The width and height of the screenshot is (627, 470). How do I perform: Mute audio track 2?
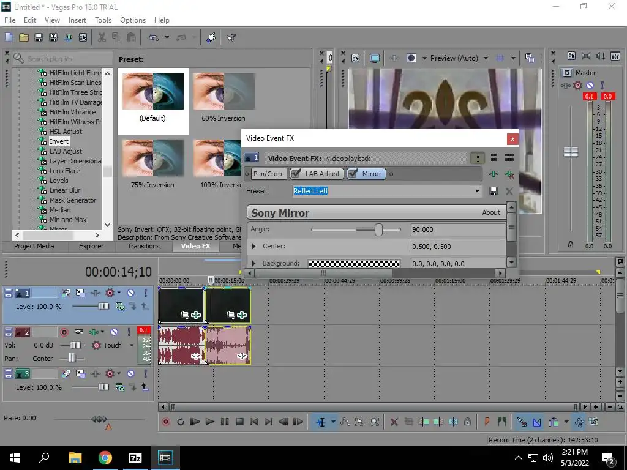114,332
